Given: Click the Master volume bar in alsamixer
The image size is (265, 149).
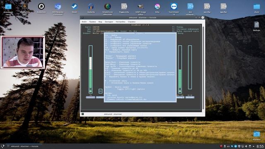Looking at the screenshot, I should point(90,67).
